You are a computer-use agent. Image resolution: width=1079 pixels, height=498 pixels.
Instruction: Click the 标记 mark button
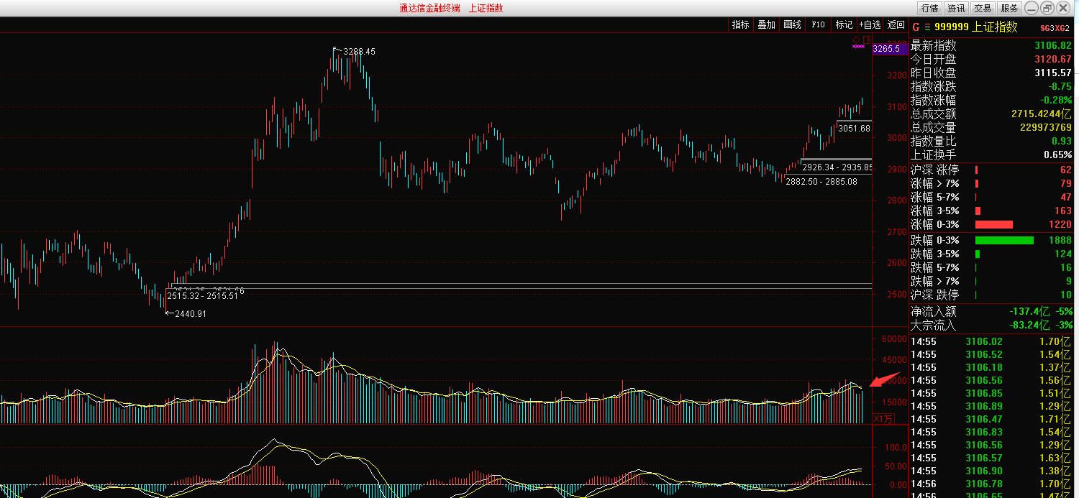[844, 24]
